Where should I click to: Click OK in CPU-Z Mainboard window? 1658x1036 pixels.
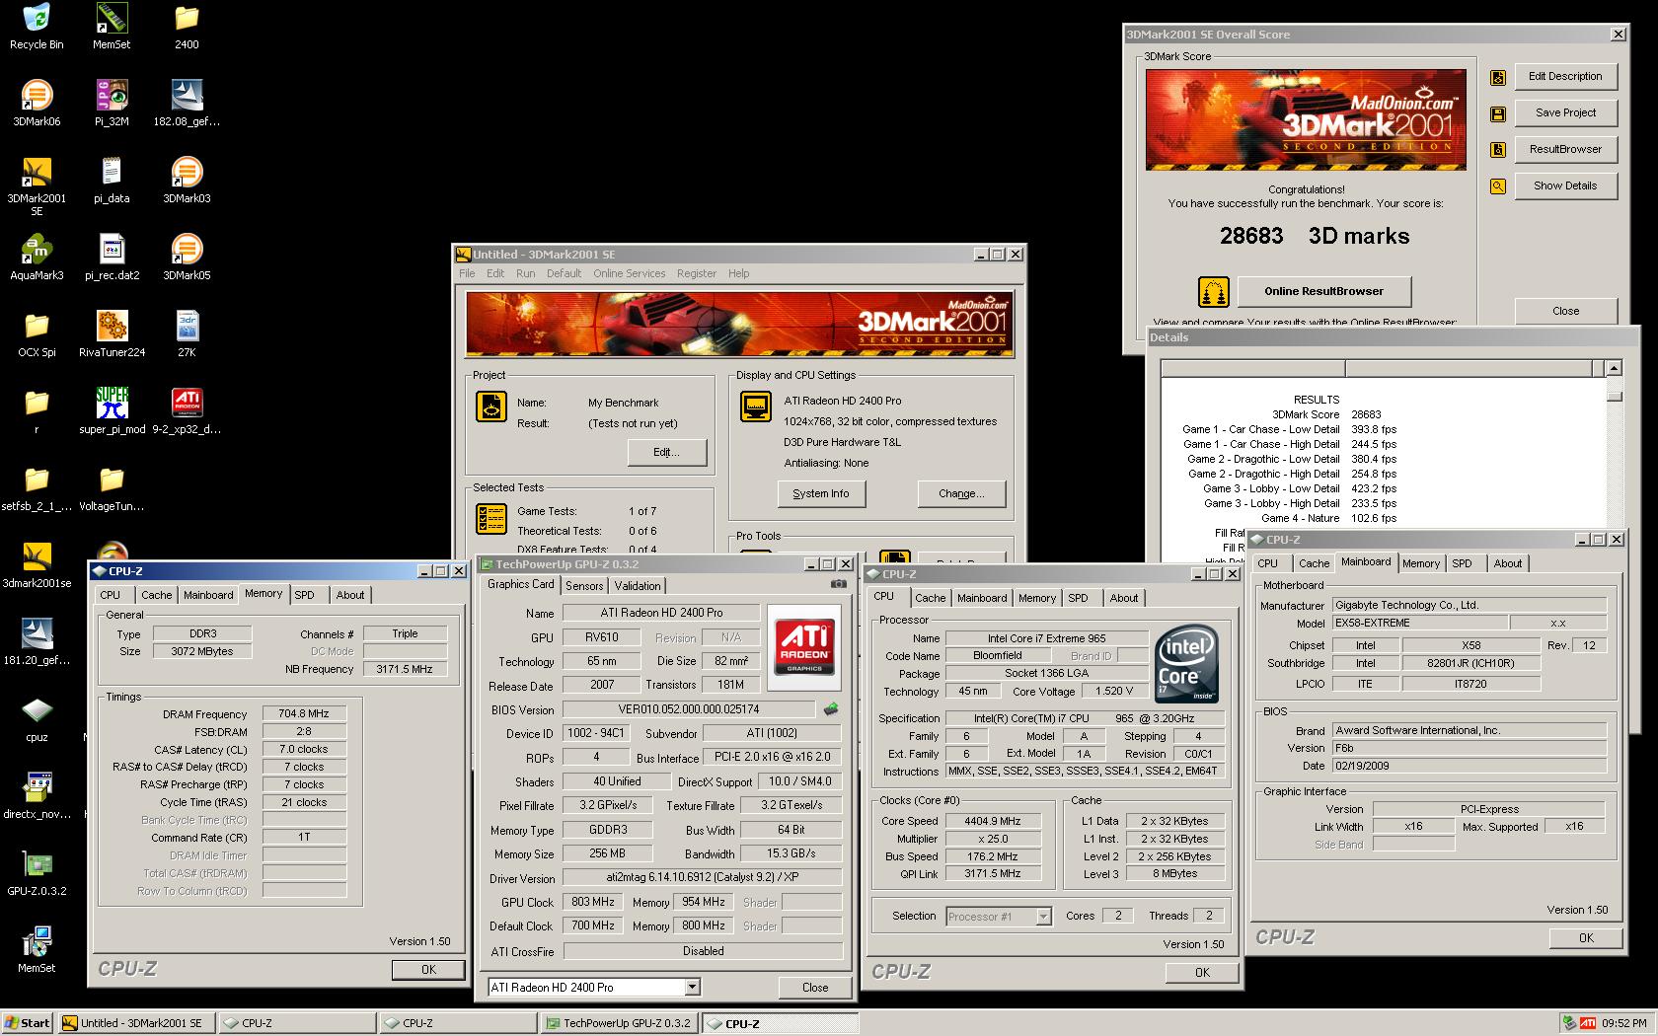tap(1586, 937)
